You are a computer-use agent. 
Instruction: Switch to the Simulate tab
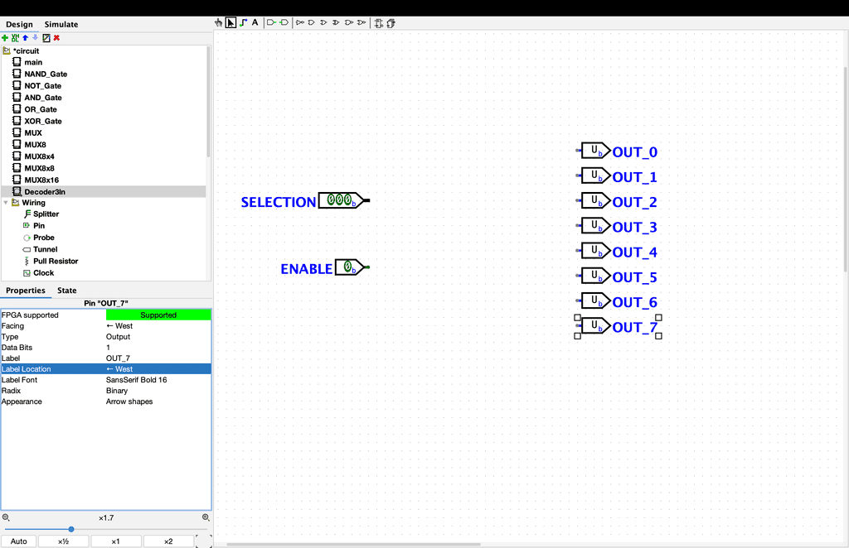pos(61,25)
